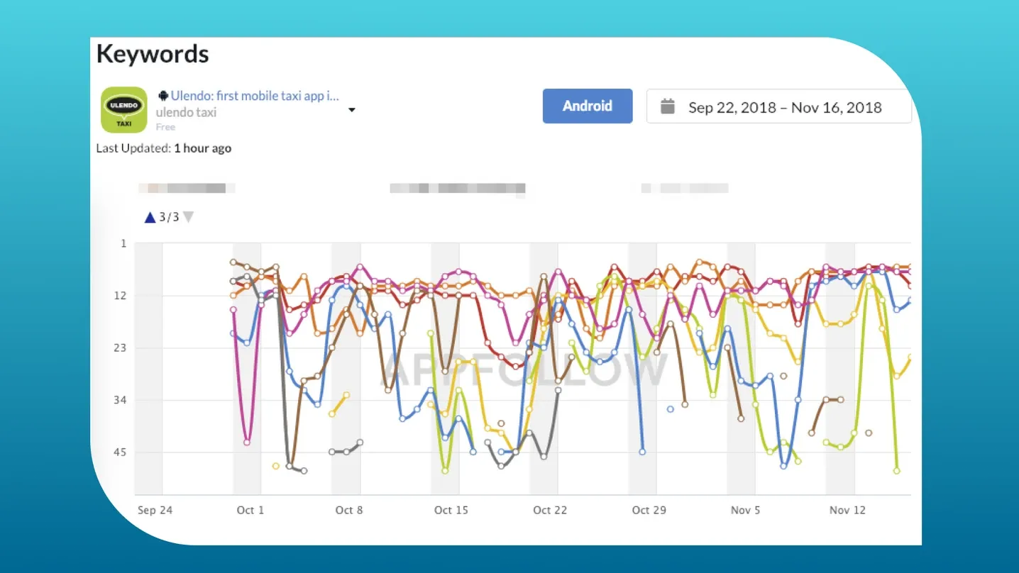This screenshot has width=1019, height=573.
Task: Open the Ulendo first mobile taxi app link
Action: tap(255, 96)
